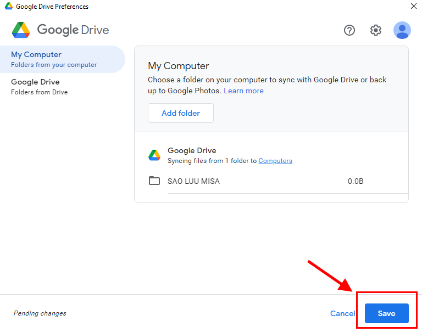The image size is (422, 332).
Task: Select My Computer in the sidebar
Action: pyautogui.click(x=63, y=59)
